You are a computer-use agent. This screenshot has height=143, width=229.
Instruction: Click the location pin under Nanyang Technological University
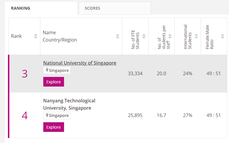[47, 116]
